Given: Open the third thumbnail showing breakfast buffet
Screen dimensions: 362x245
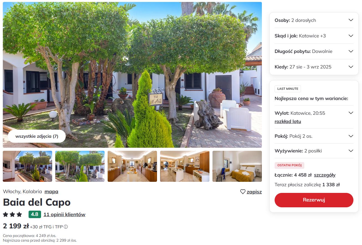Looking at the screenshot, I should point(132,166).
